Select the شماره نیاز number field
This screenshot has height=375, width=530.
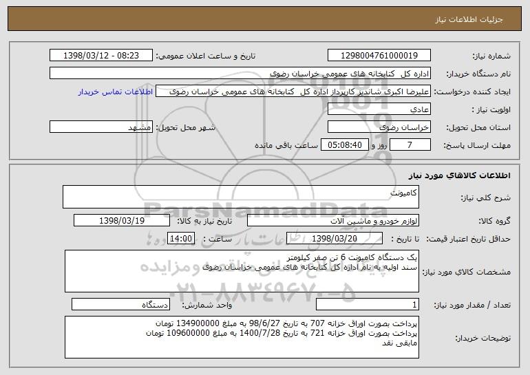tap(379, 55)
